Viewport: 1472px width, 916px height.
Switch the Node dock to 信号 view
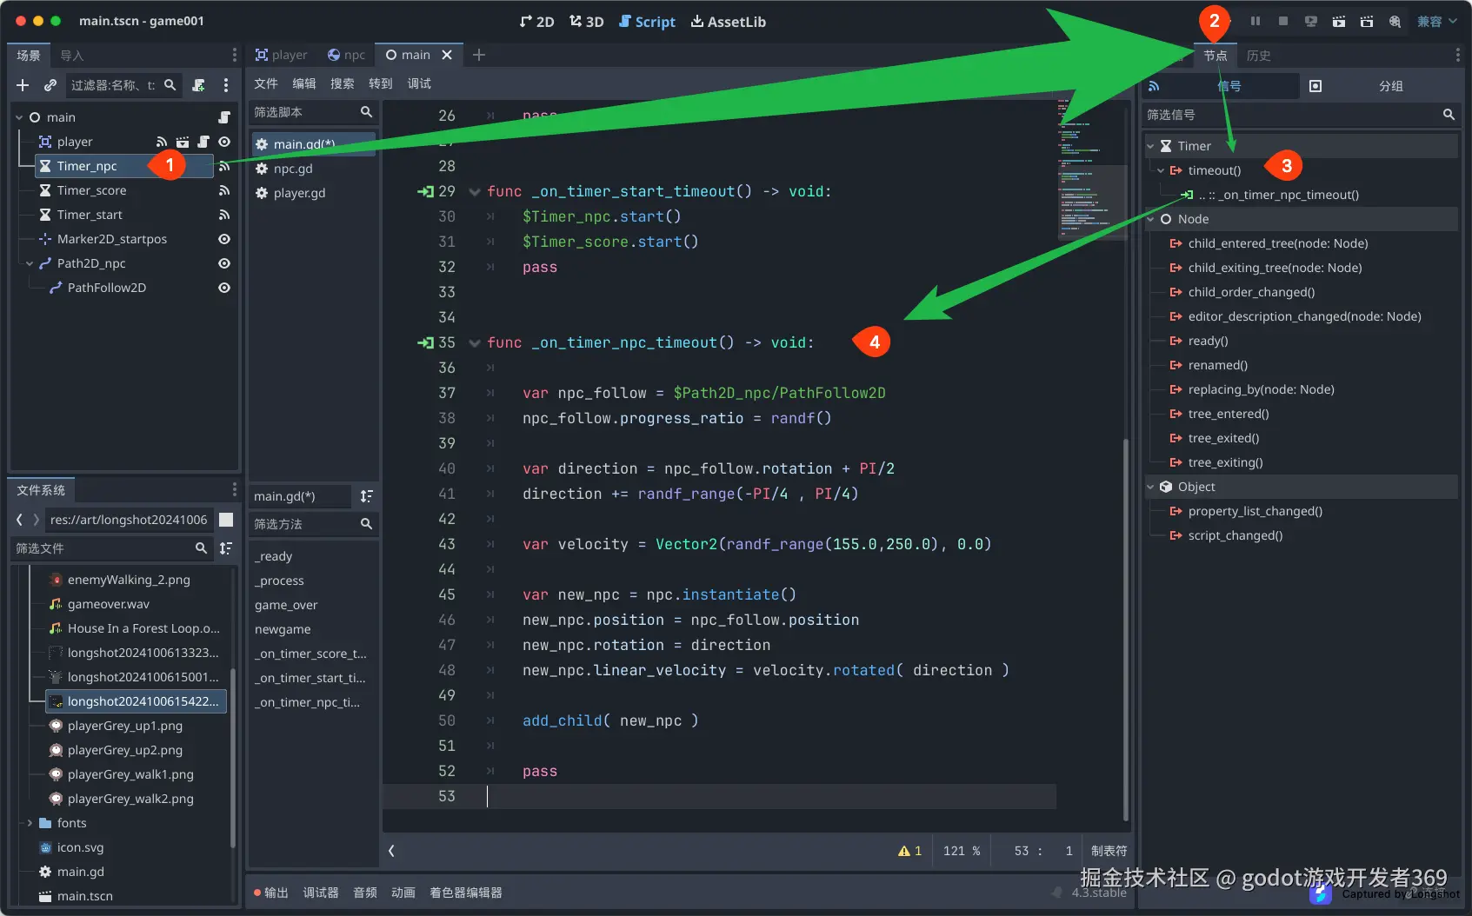(x=1221, y=86)
